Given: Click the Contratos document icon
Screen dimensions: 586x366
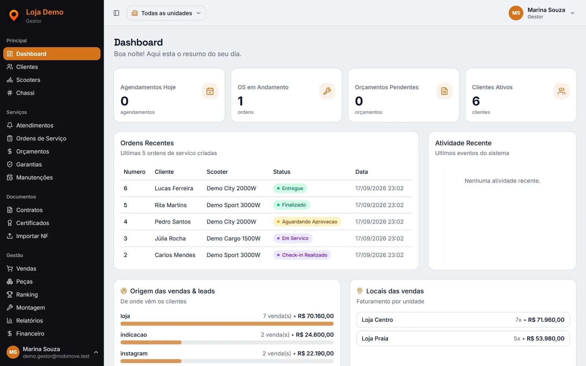Looking at the screenshot, I should (x=10, y=210).
